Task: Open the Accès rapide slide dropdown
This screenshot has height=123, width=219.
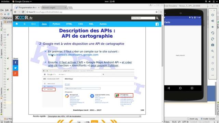Action: click(94, 116)
